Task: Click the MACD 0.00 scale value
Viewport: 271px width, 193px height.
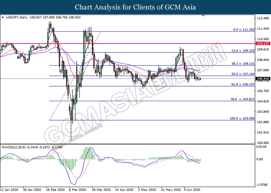Action: (260, 159)
